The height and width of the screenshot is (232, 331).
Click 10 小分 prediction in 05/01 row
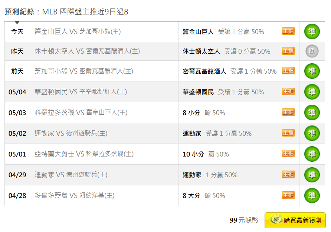[x=193, y=154]
